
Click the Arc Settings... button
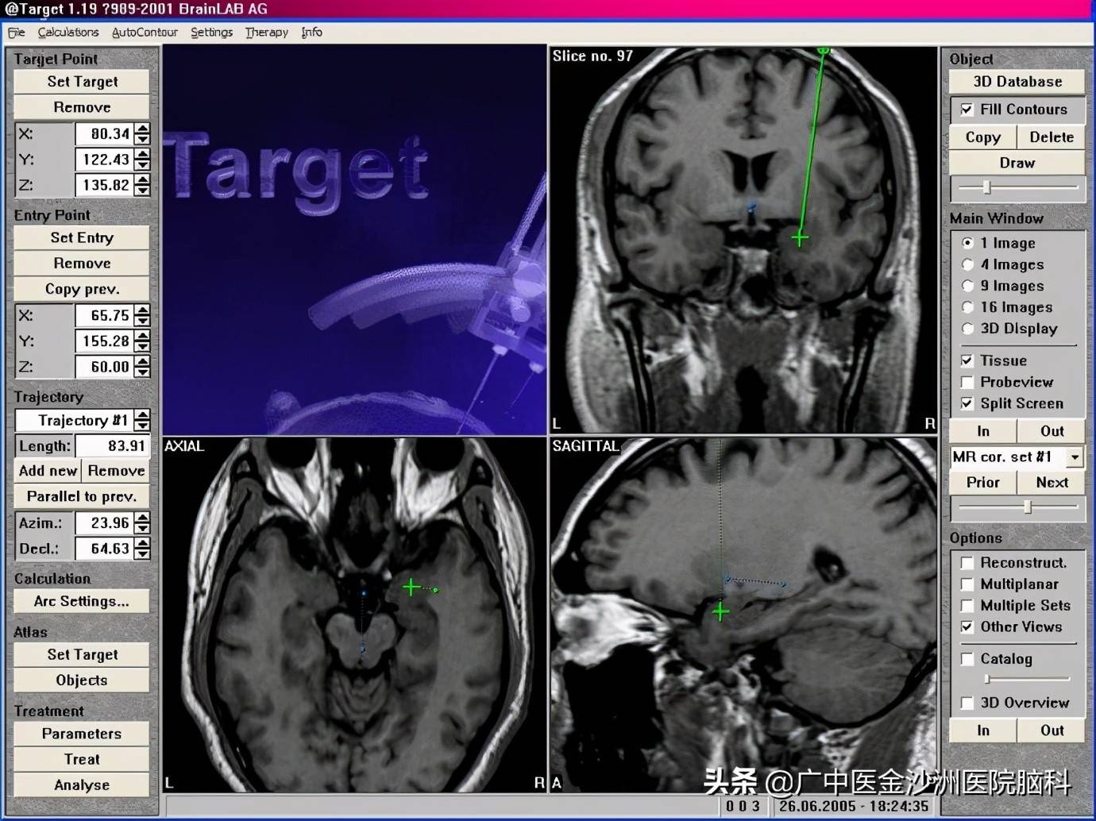point(82,601)
